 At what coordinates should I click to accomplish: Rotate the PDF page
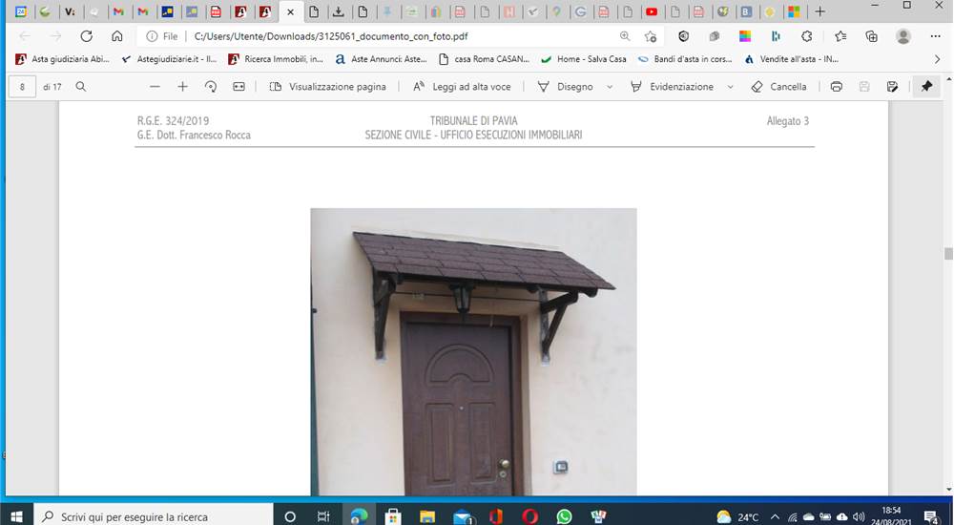(211, 87)
